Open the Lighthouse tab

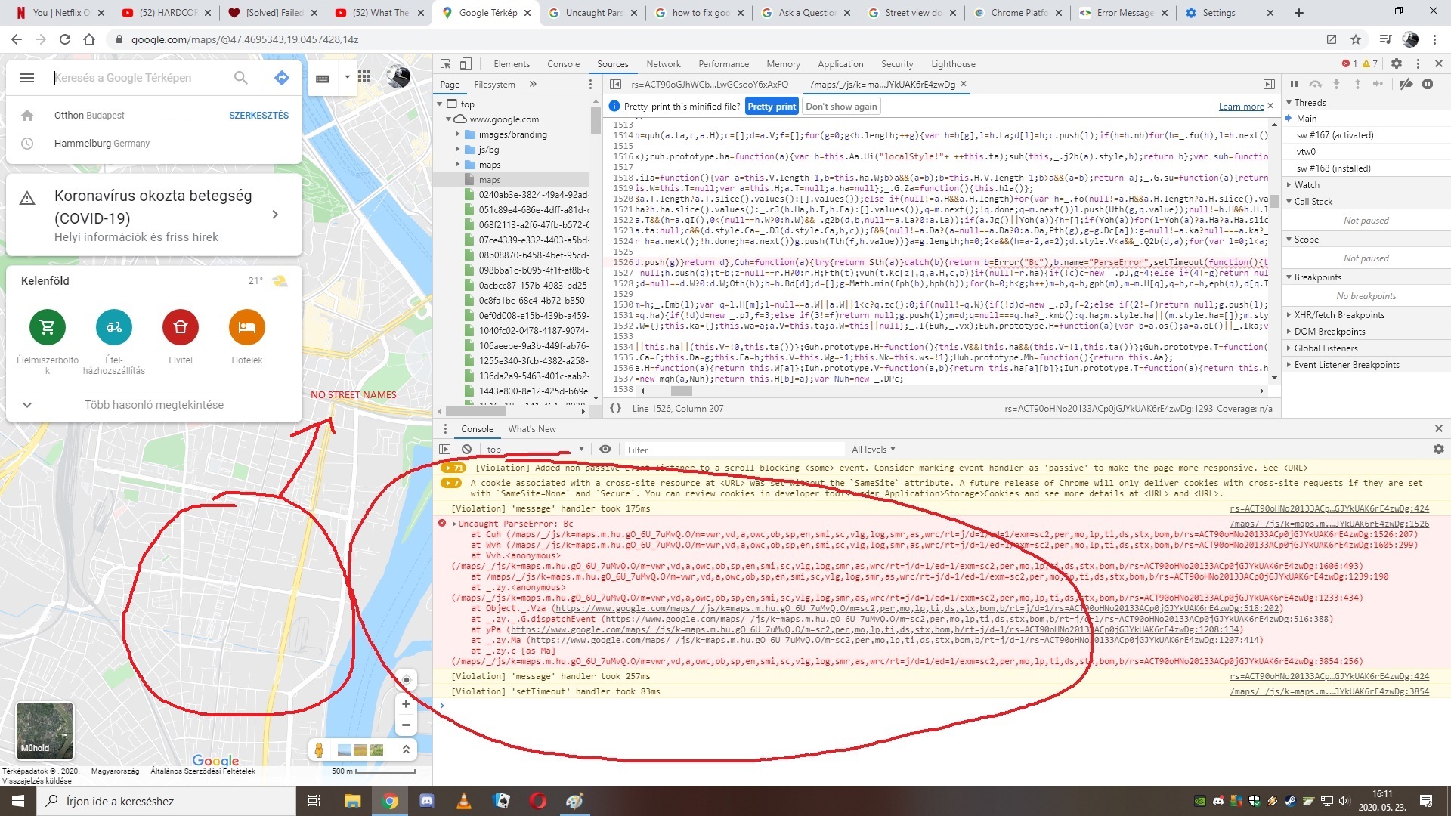[953, 64]
